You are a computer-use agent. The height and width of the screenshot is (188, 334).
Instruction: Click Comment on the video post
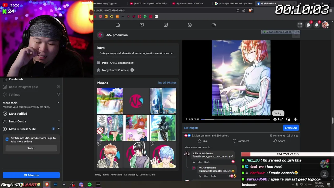point(241,141)
